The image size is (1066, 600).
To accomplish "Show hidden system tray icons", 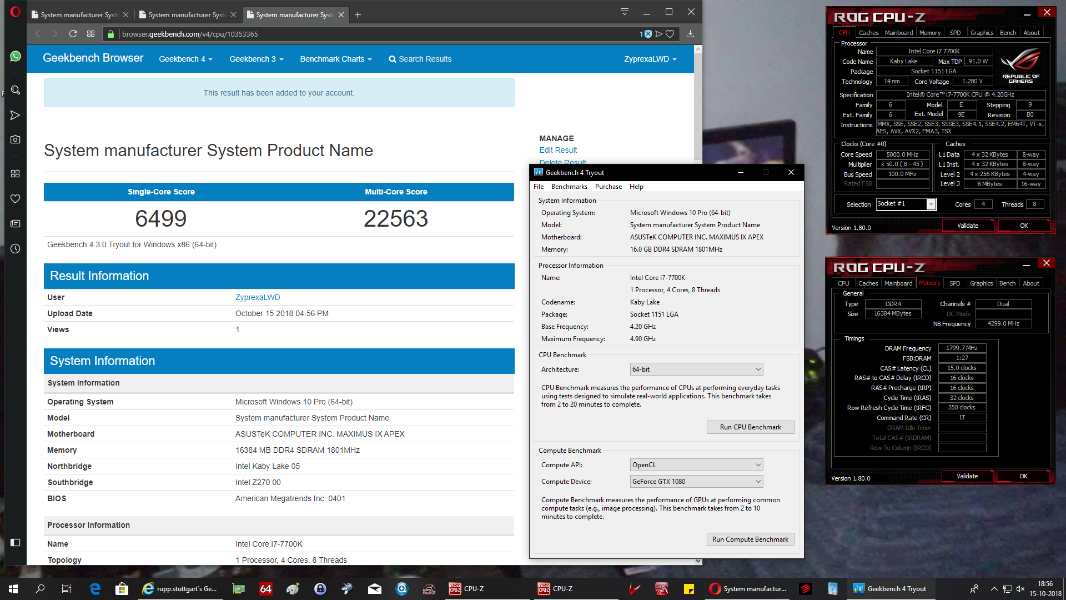I will tap(994, 589).
